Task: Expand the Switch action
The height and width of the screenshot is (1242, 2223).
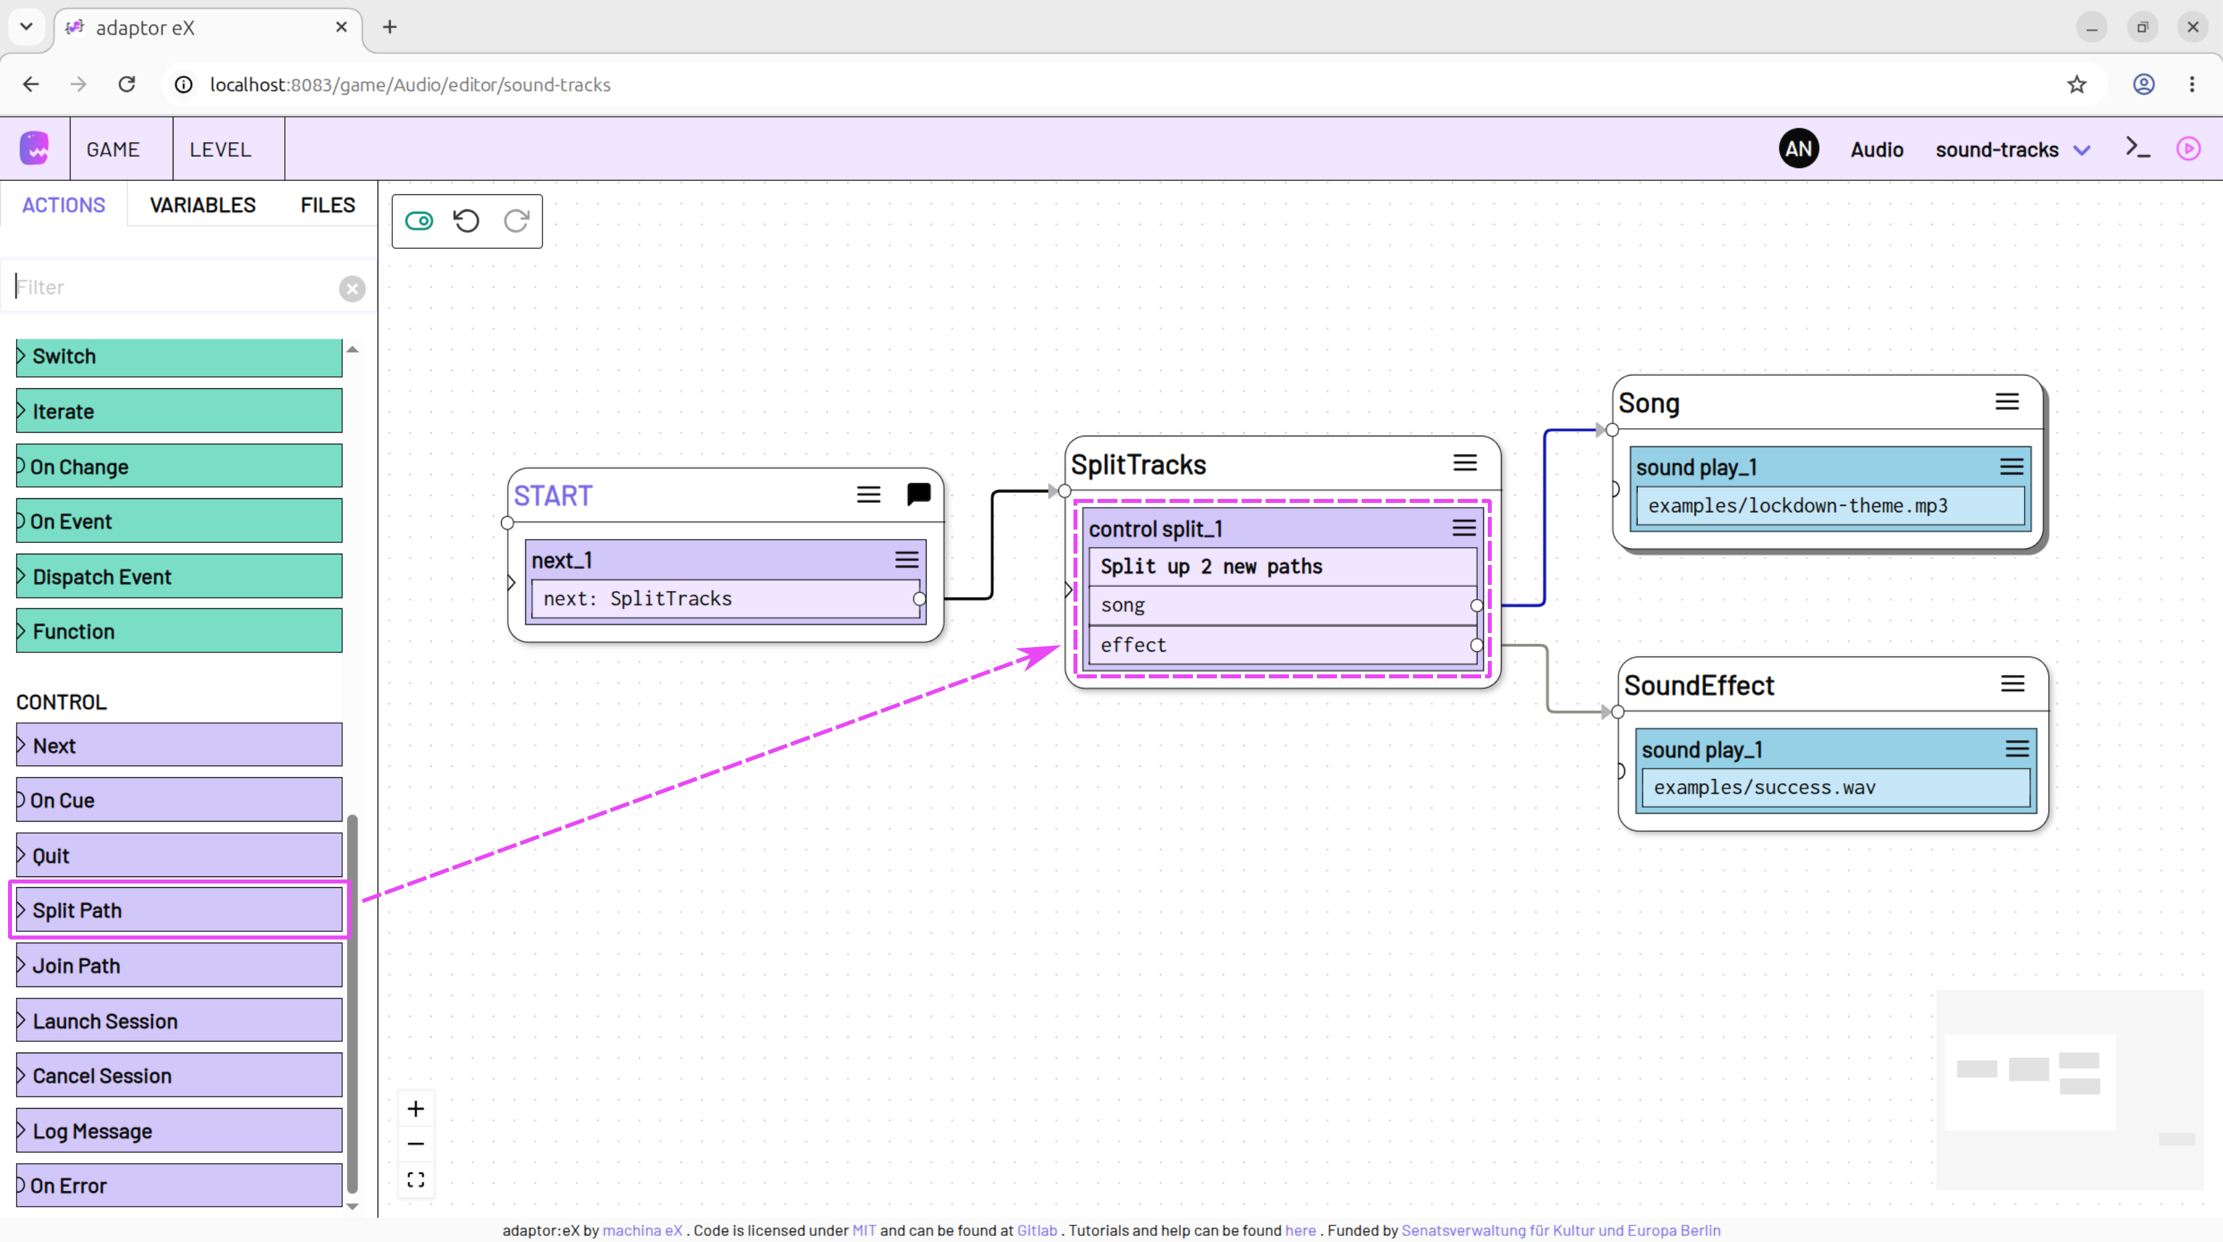Action: pyautogui.click(x=179, y=356)
